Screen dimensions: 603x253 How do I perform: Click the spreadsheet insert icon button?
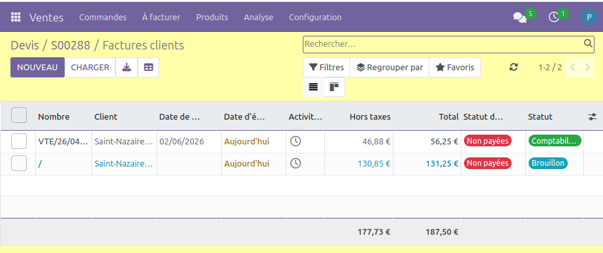(148, 68)
